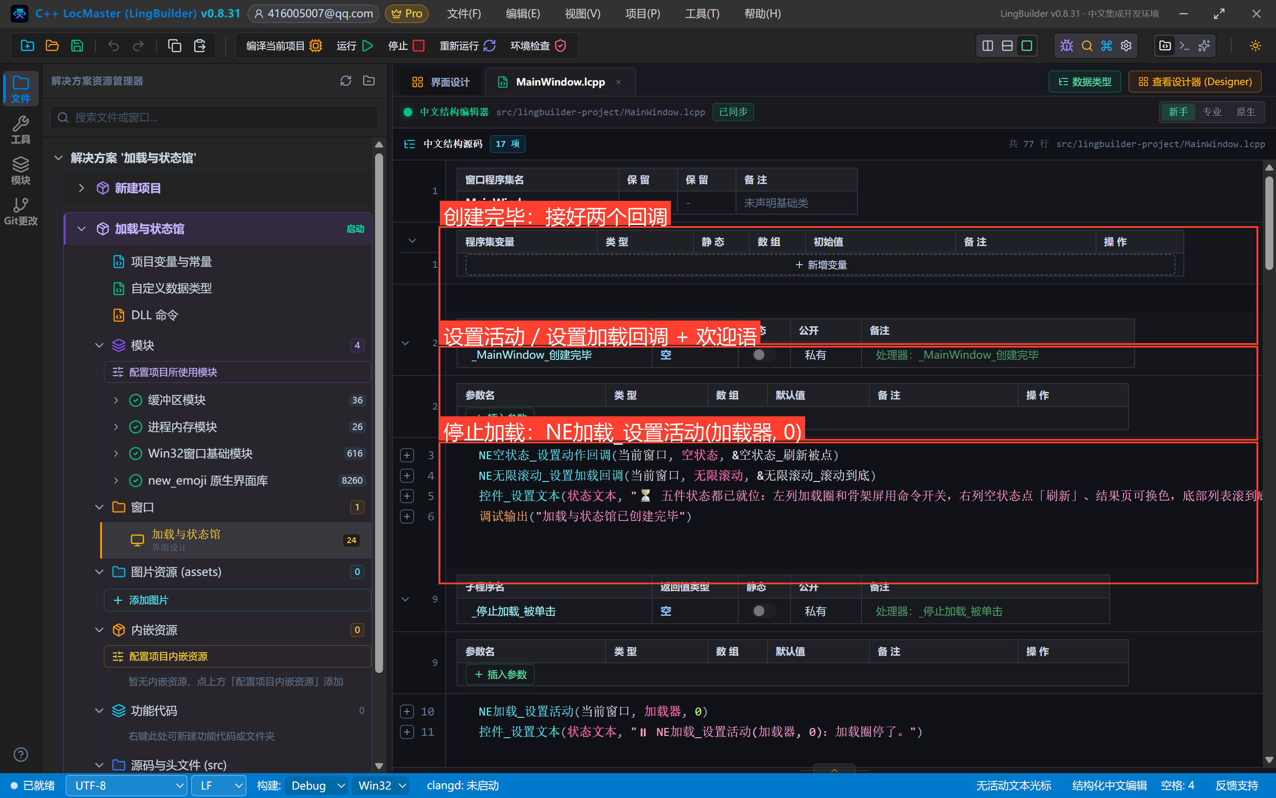1276x798 pixels.
Task: Click the solution explorer vertical scrollbar
Action: [x=378, y=412]
